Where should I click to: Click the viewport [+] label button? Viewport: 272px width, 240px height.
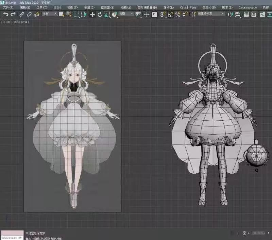coord(3,22)
